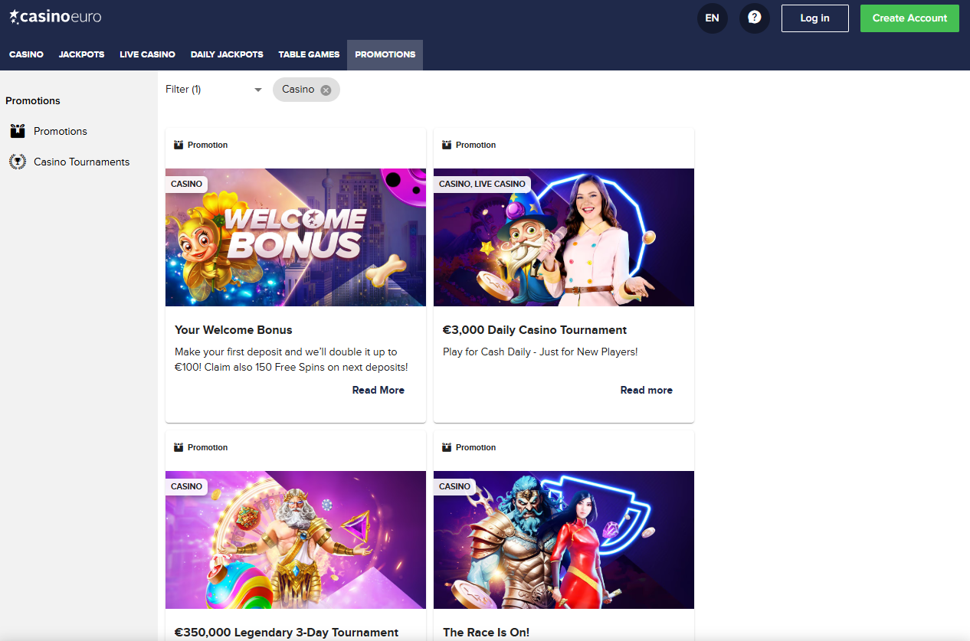
Task: Open Read More on Welcome Bonus
Action: pyautogui.click(x=378, y=390)
